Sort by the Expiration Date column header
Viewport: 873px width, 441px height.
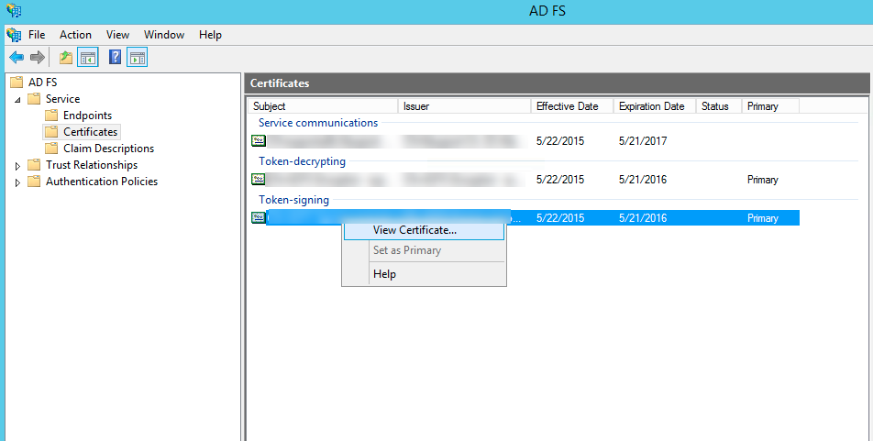click(651, 106)
